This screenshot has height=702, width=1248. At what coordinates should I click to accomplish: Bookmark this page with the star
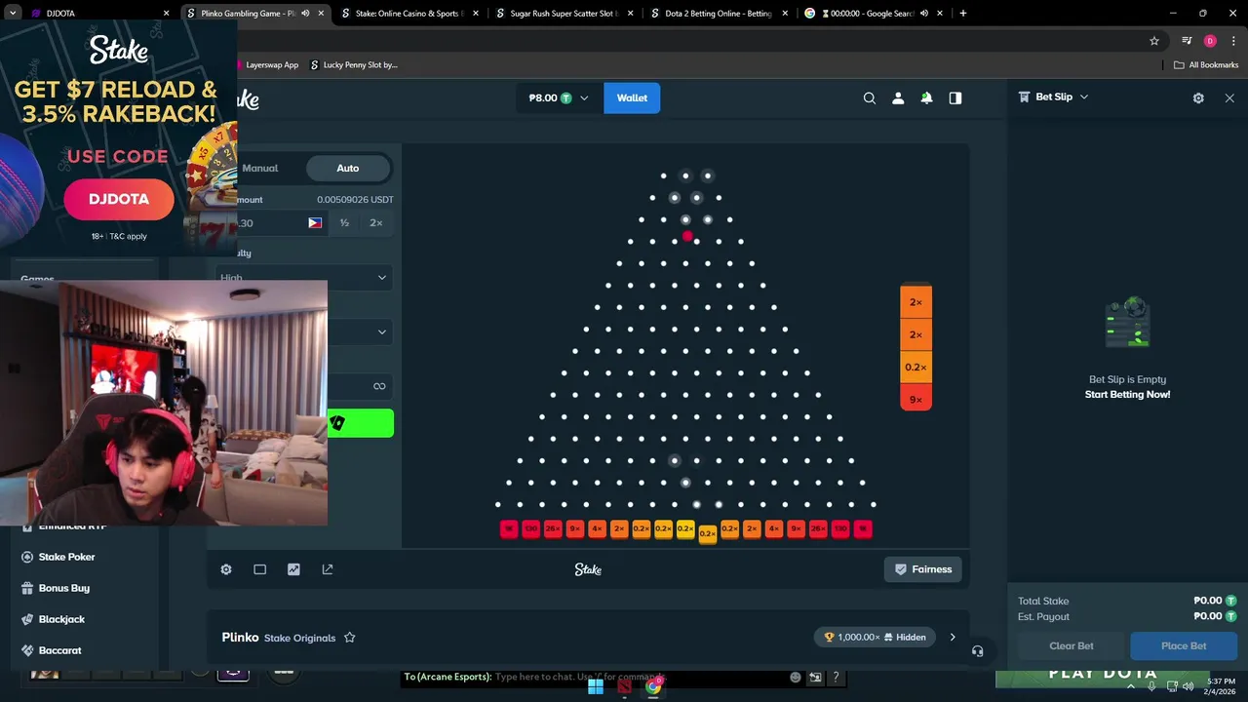pyautogui.click(x=1154, y=41)
